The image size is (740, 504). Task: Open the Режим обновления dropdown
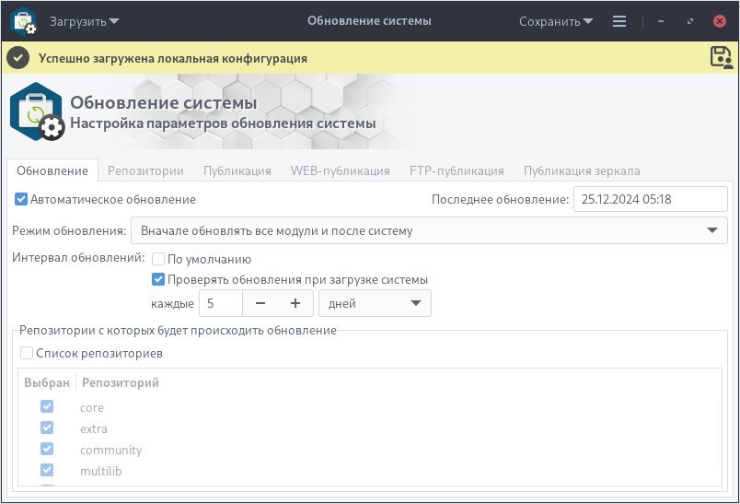point(429,230)
